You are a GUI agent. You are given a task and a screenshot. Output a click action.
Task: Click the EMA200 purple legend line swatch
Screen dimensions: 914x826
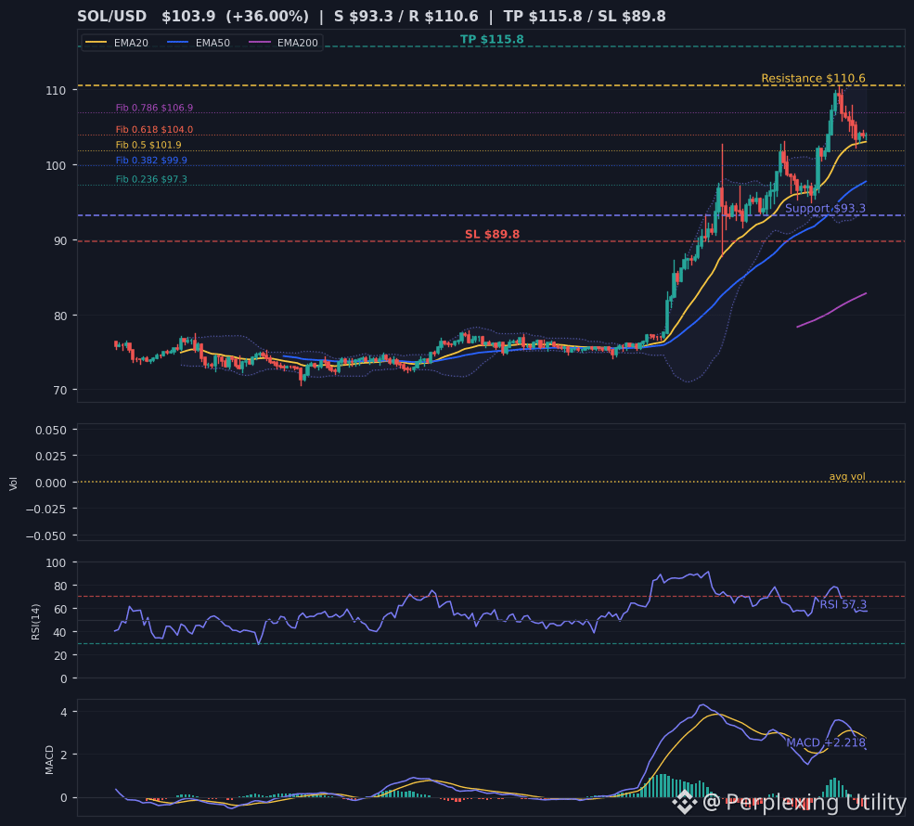coord(260,43)
